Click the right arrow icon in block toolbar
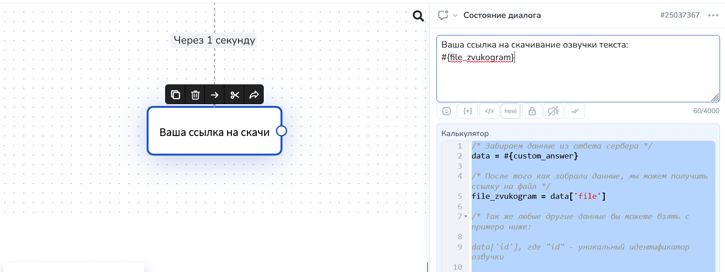The height and width of the screenshot is (272, 725). click(x=215, y=95)
